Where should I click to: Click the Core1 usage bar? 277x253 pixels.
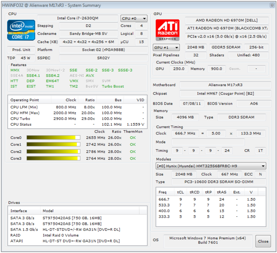(54, 144)
